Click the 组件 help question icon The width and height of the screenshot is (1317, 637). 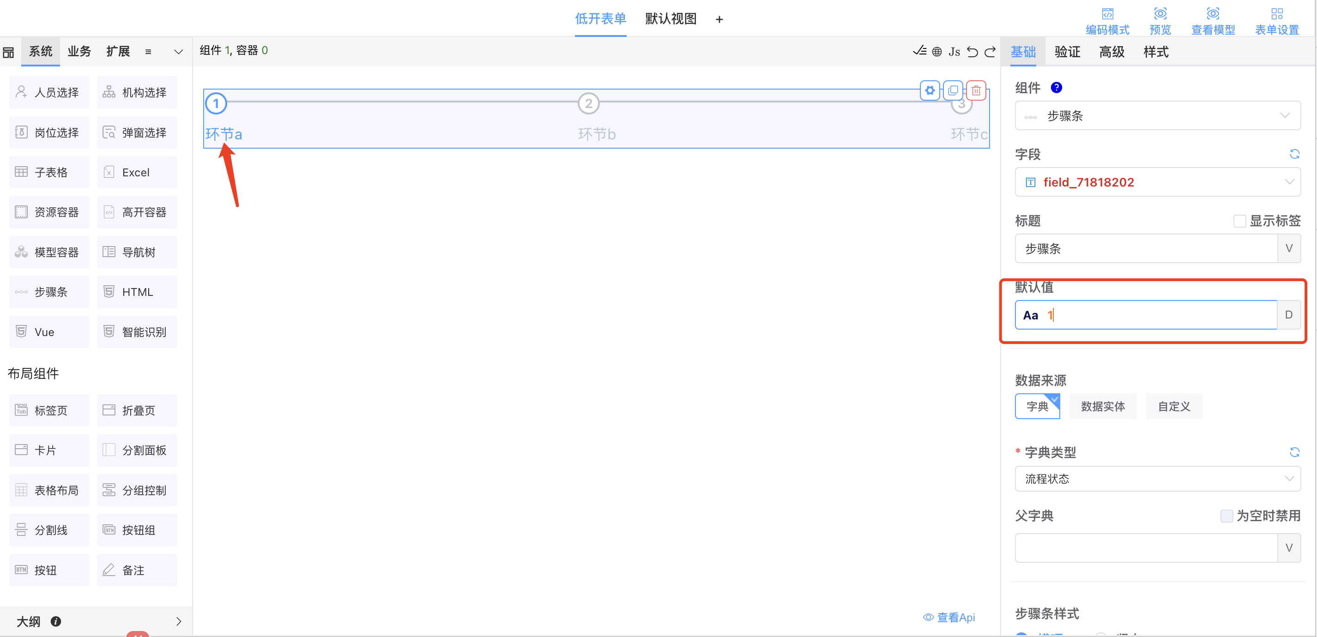tap(1056, 87)
